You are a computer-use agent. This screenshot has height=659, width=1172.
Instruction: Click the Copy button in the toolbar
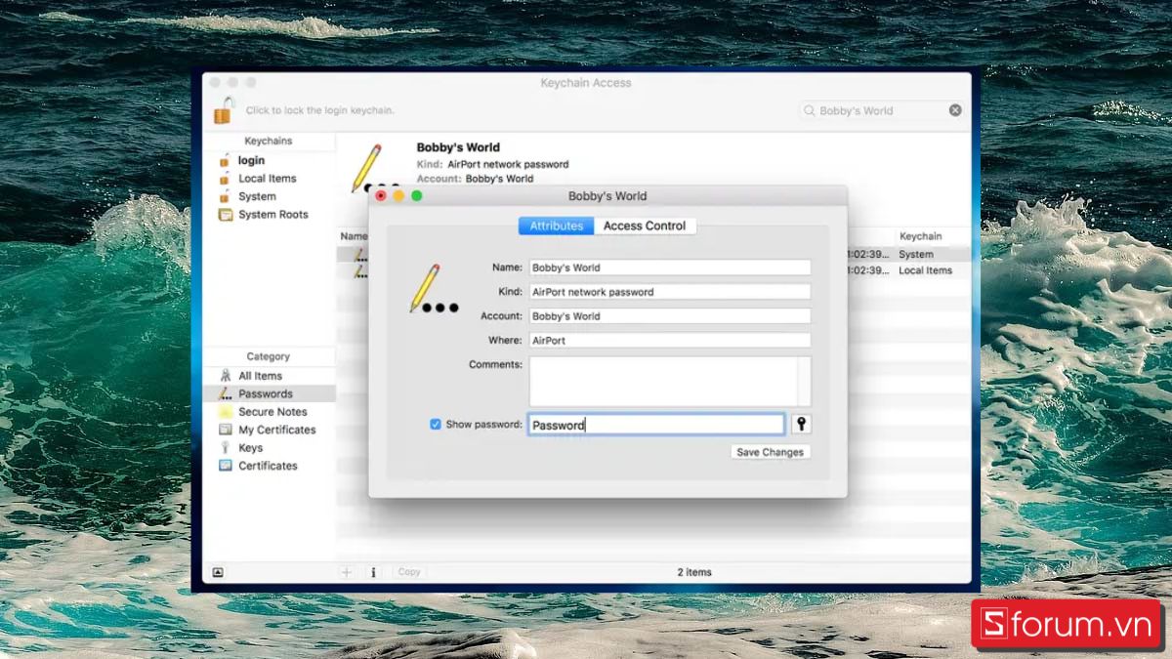tap(409, 572)
